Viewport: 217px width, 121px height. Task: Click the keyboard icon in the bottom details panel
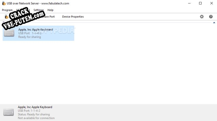coord(9,112)
